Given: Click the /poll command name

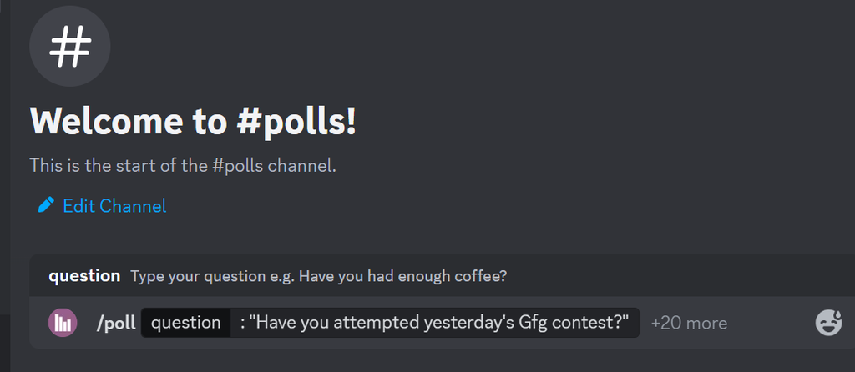Looking at the screenshot, I should (x=116, y=323).
